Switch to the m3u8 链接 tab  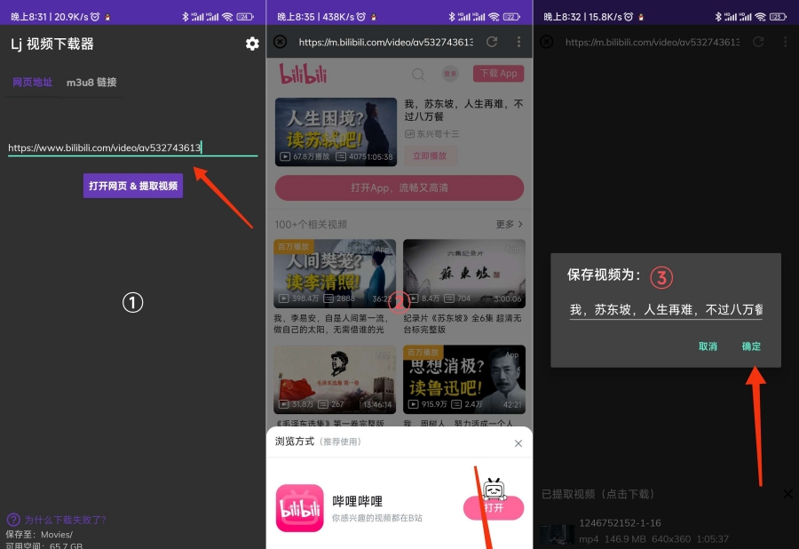pyautogui.click(x=91, y=83)
